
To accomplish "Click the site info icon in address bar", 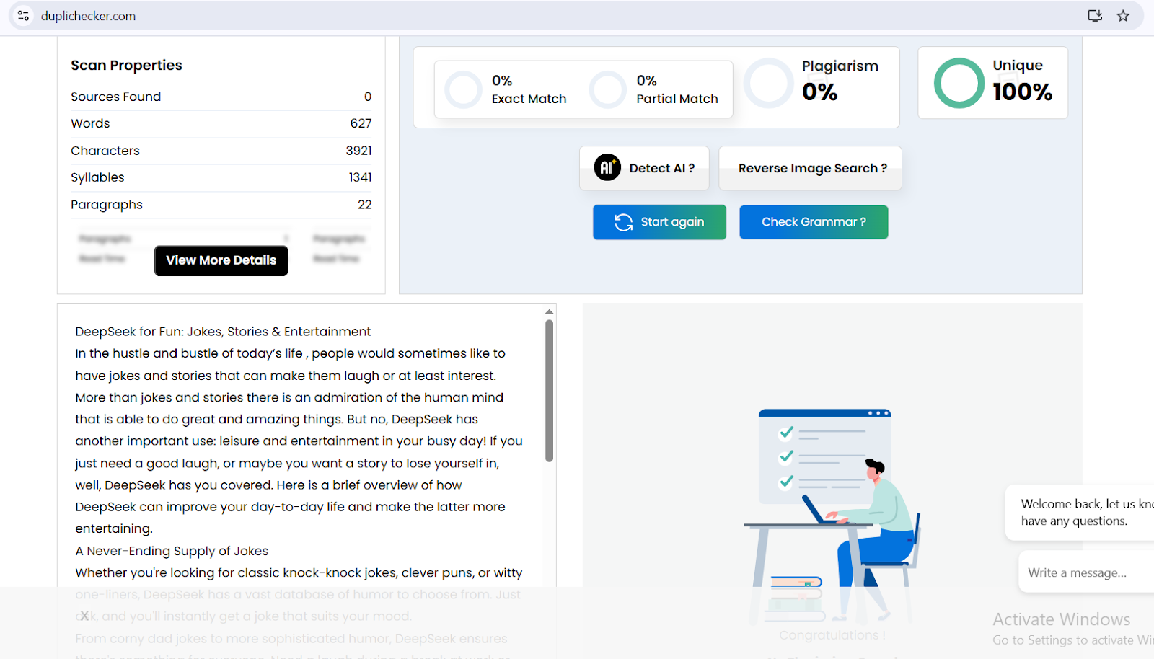I will click(x=23, y=15).
